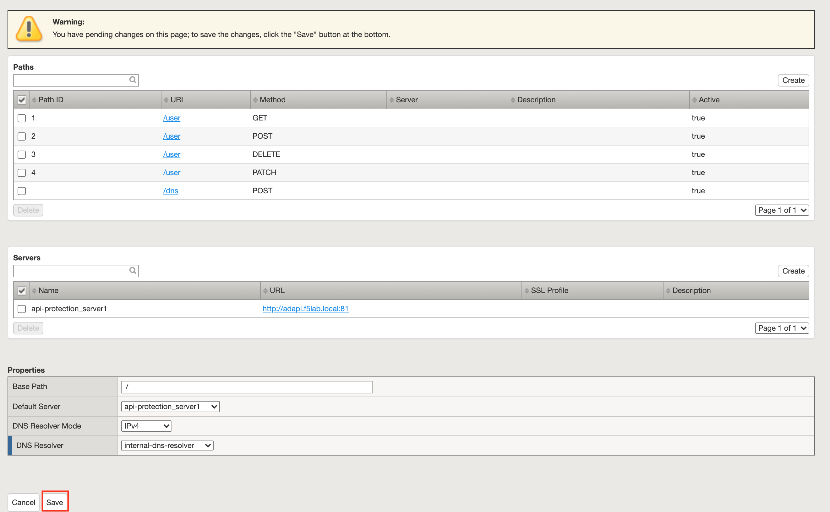Sort Servers table by URL column

(x=391, y=291)
